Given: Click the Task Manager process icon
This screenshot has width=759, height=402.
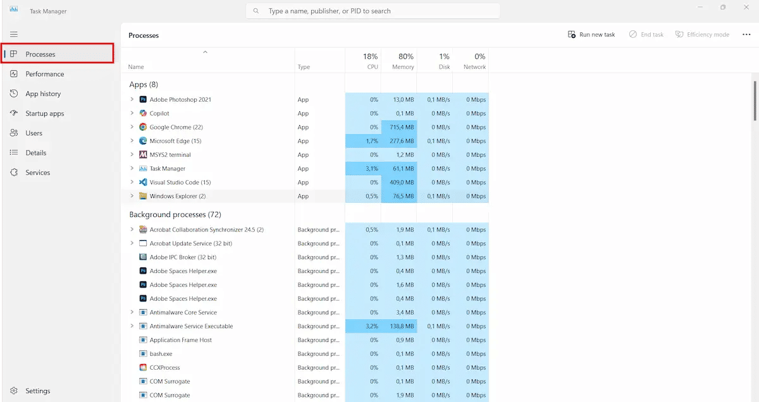Looking at the screenshot, I should [x=143, y=169].
